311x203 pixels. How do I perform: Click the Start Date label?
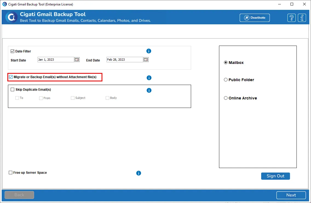click(18, 60)
